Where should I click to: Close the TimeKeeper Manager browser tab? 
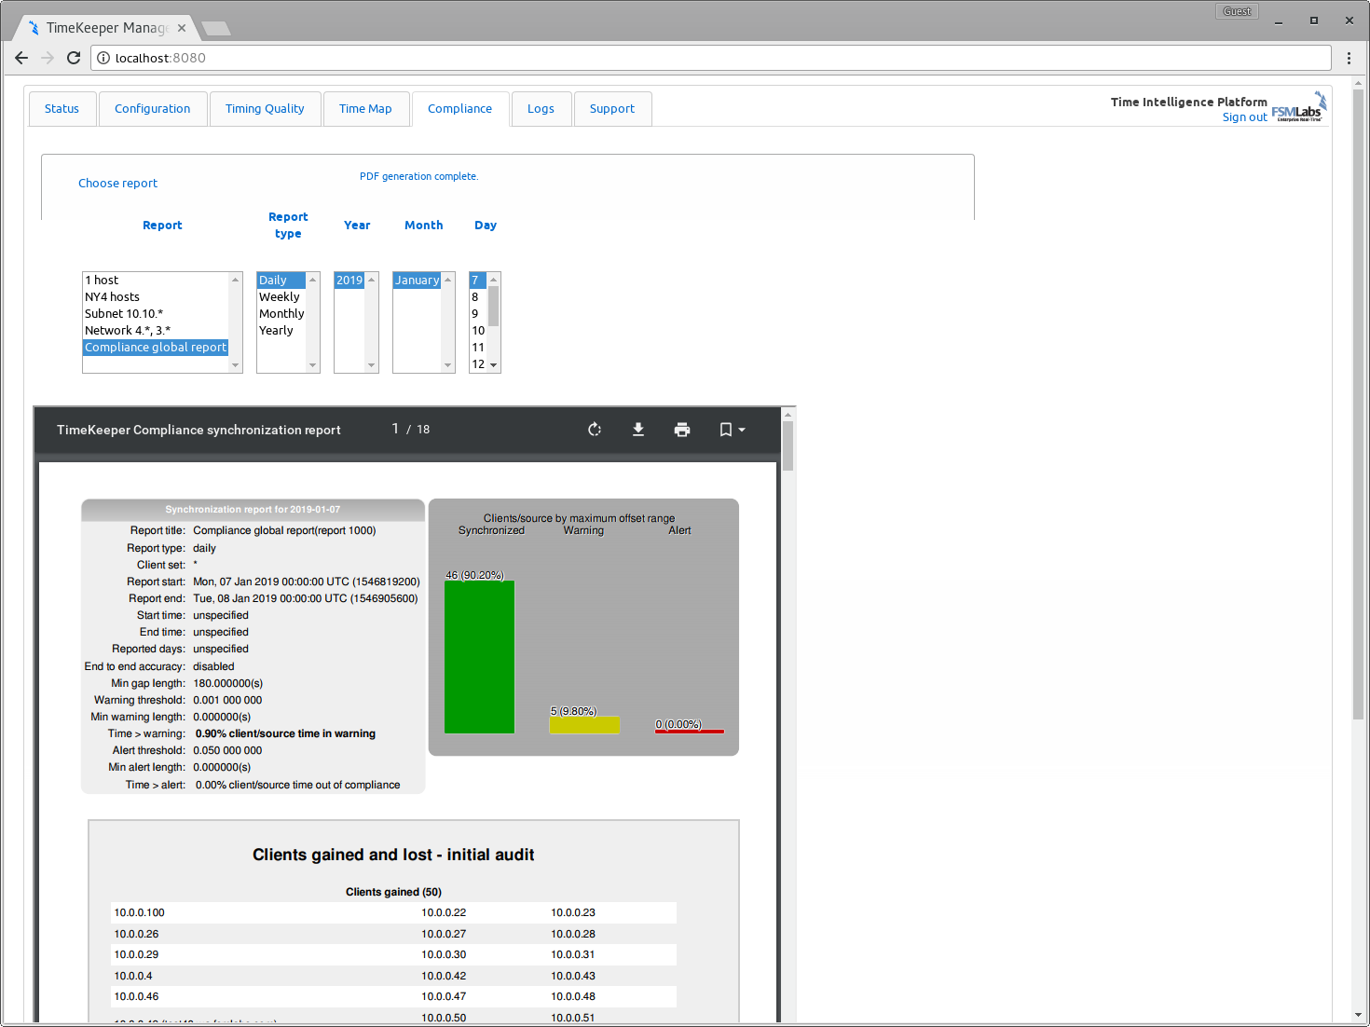click(182, 28)
